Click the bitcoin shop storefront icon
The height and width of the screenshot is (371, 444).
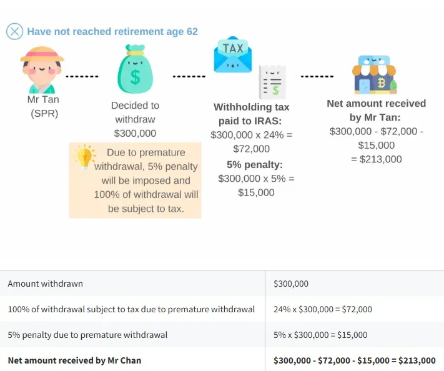(x=374, y=75)
